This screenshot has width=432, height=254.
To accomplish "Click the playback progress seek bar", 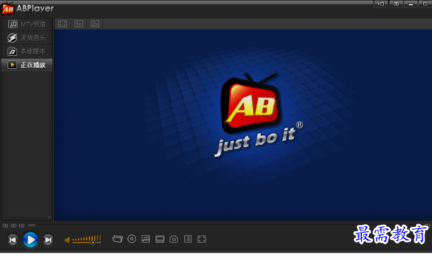I will tap(229, 226).
